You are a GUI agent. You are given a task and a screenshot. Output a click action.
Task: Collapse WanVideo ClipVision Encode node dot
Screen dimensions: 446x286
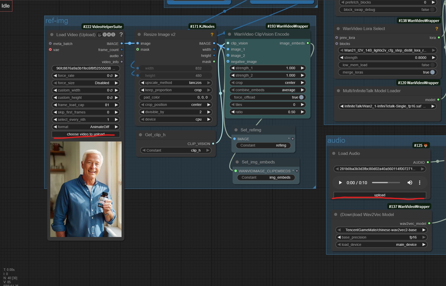coord(229,34)
